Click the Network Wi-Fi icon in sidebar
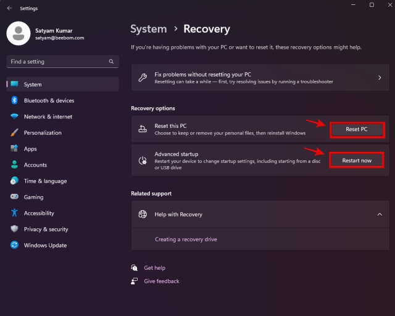395x316 pixels. pos(14,117)
